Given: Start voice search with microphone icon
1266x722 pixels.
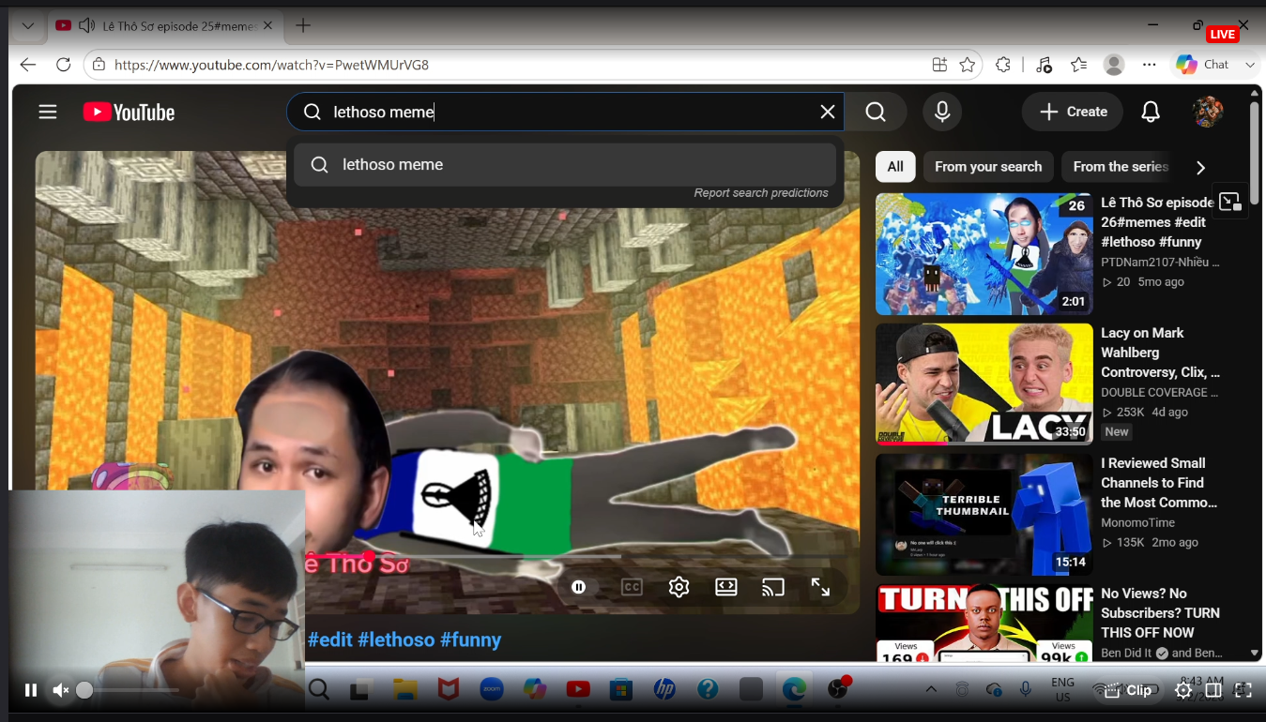Looking at the screenshot, I should pyautogui.click(x=942, y=113).
